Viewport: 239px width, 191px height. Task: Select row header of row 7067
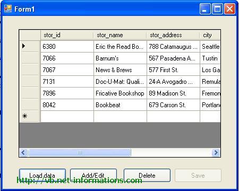[30, 70]
